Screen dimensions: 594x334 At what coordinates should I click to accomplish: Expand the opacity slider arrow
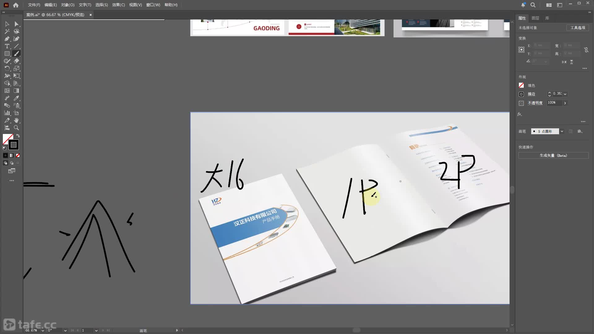coord(565,103)
